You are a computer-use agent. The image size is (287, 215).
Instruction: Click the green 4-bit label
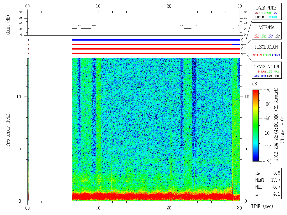(267, 55)
